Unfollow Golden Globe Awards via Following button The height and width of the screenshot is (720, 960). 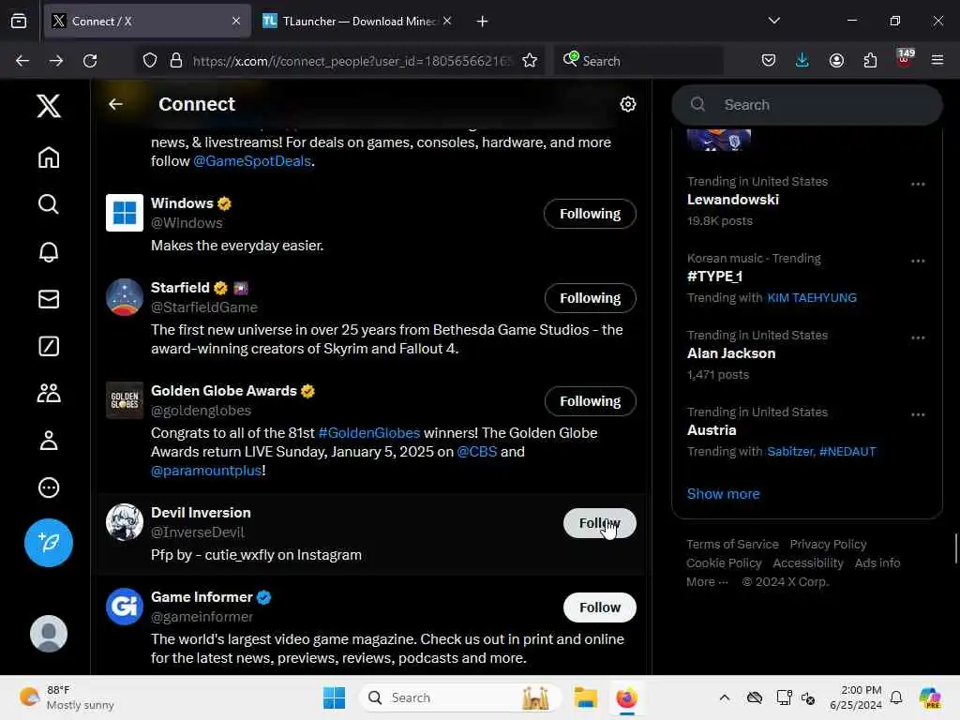(x=590, y=401)
